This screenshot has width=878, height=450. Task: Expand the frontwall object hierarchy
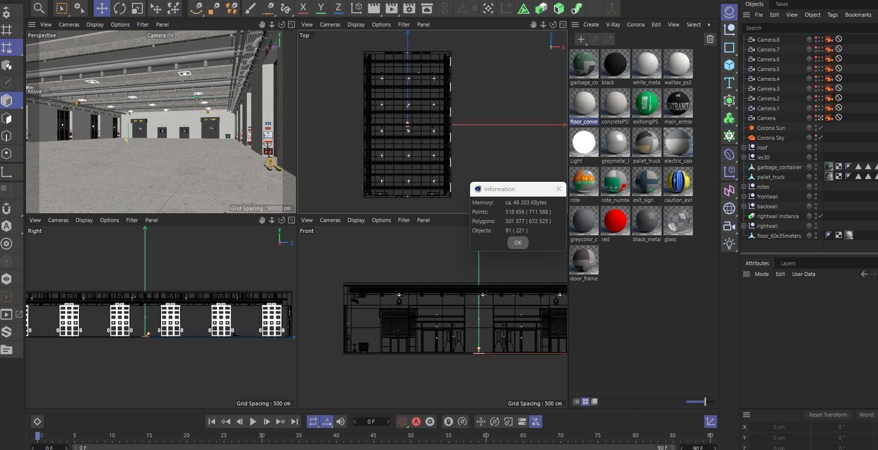[744, 197]
